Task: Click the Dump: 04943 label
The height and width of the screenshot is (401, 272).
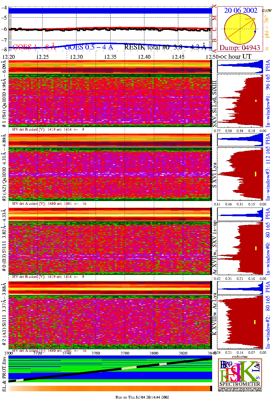Action: (240, 48)
